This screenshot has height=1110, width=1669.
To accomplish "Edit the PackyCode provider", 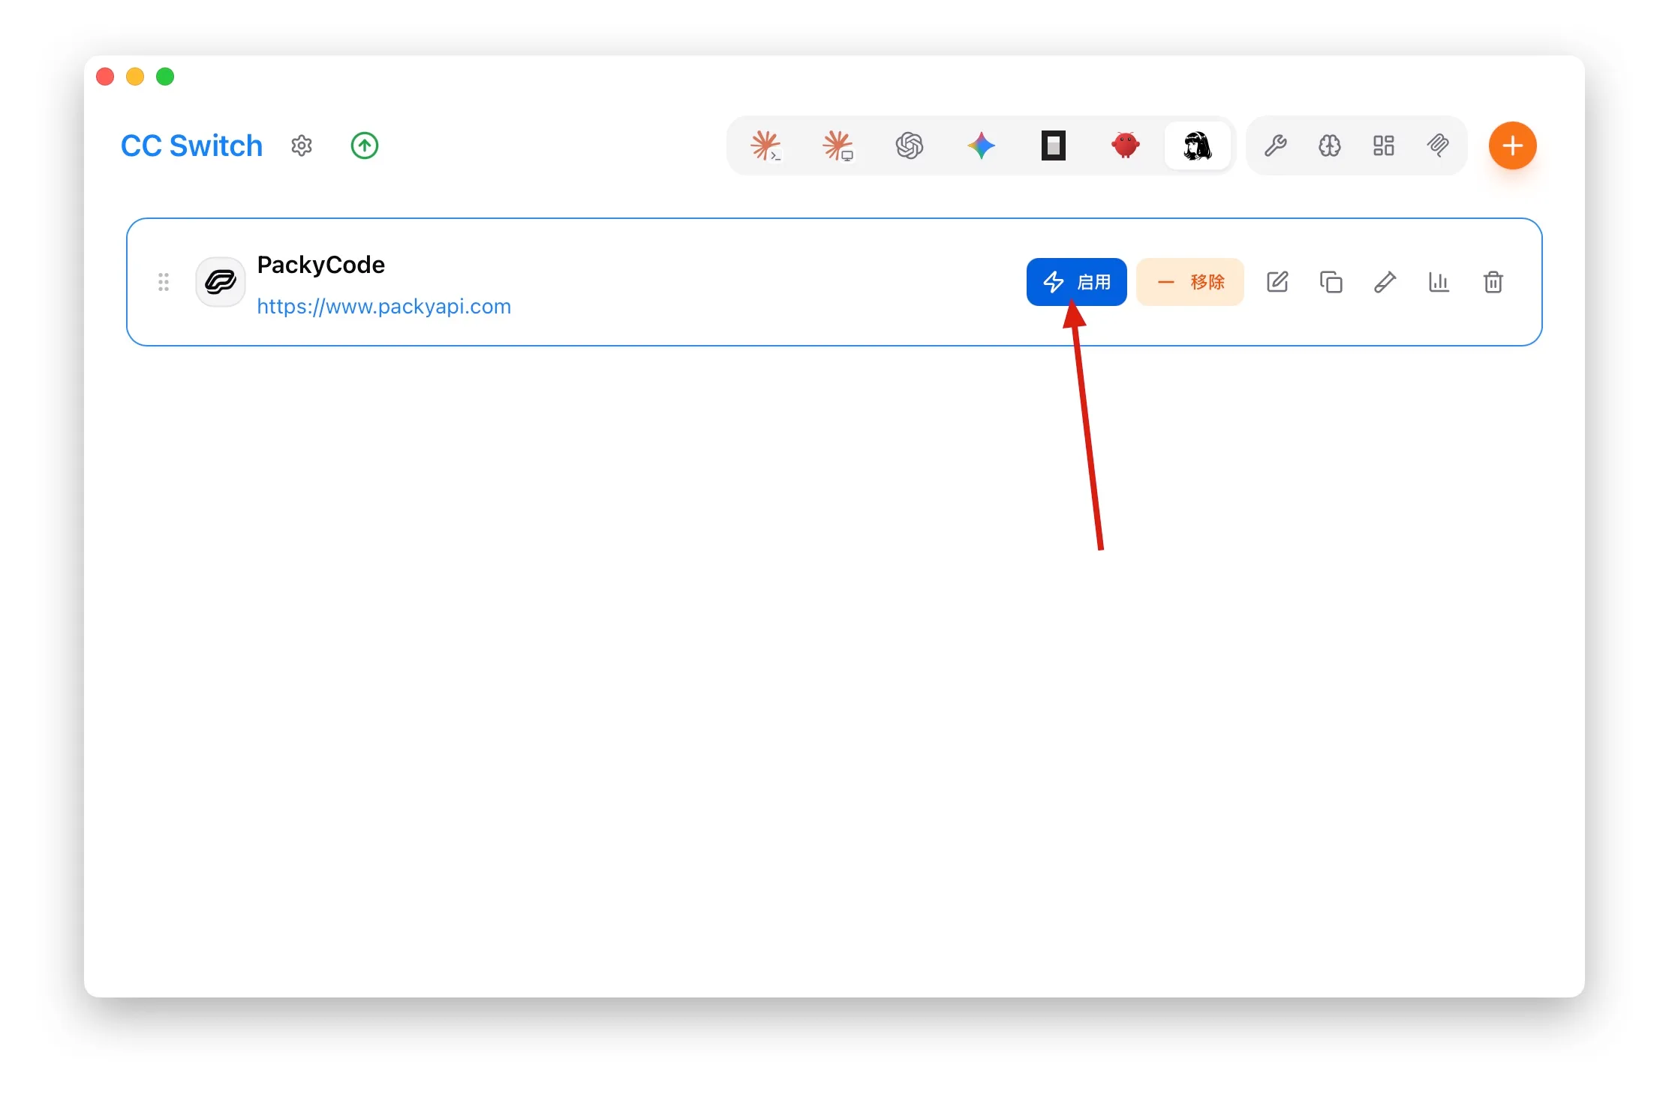I will 1277,282.
